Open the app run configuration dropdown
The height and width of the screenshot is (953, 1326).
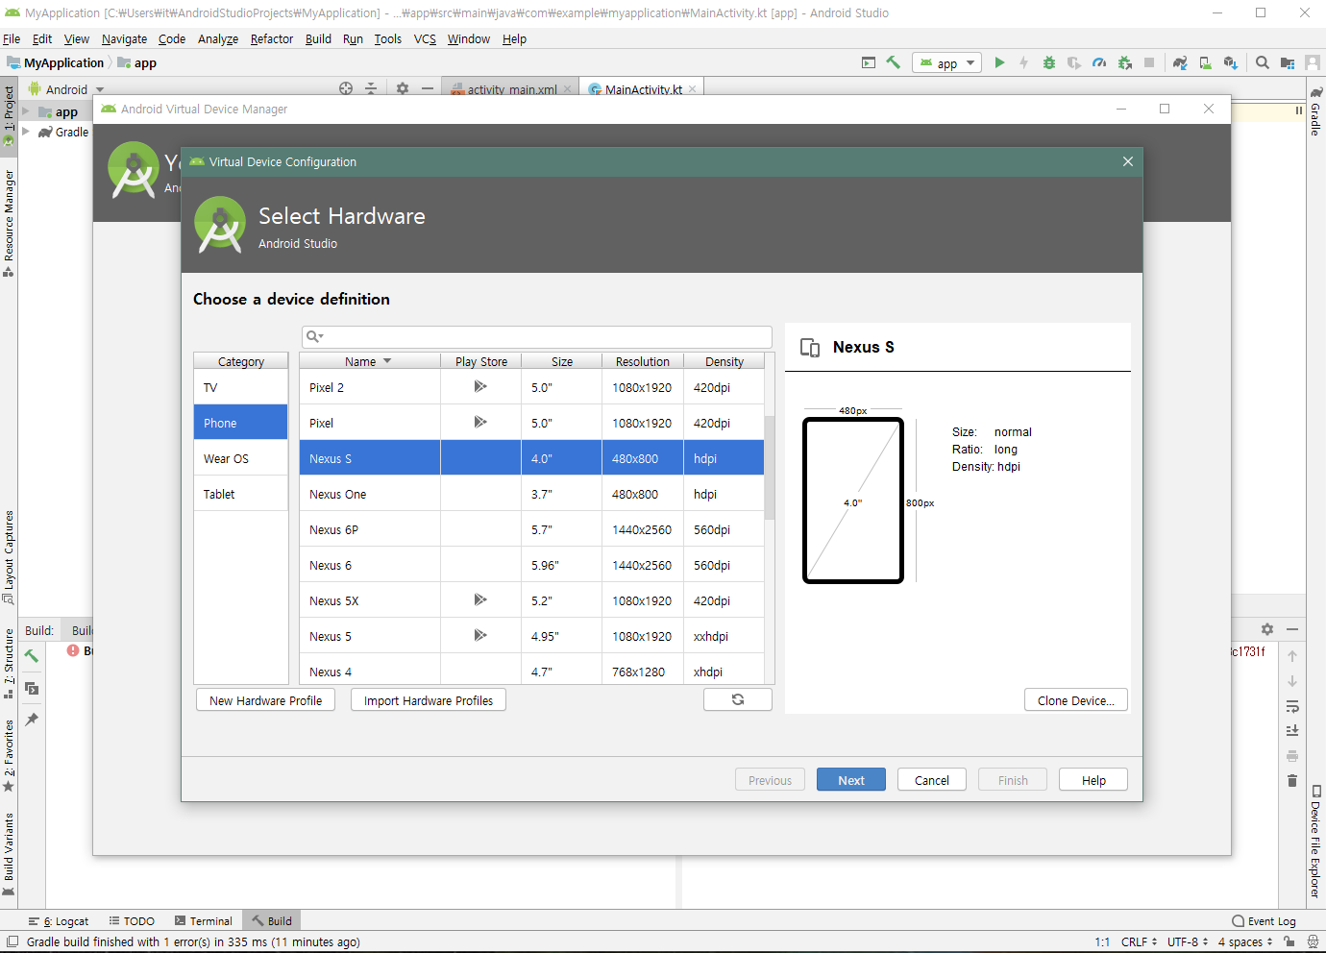click(946, 63)
